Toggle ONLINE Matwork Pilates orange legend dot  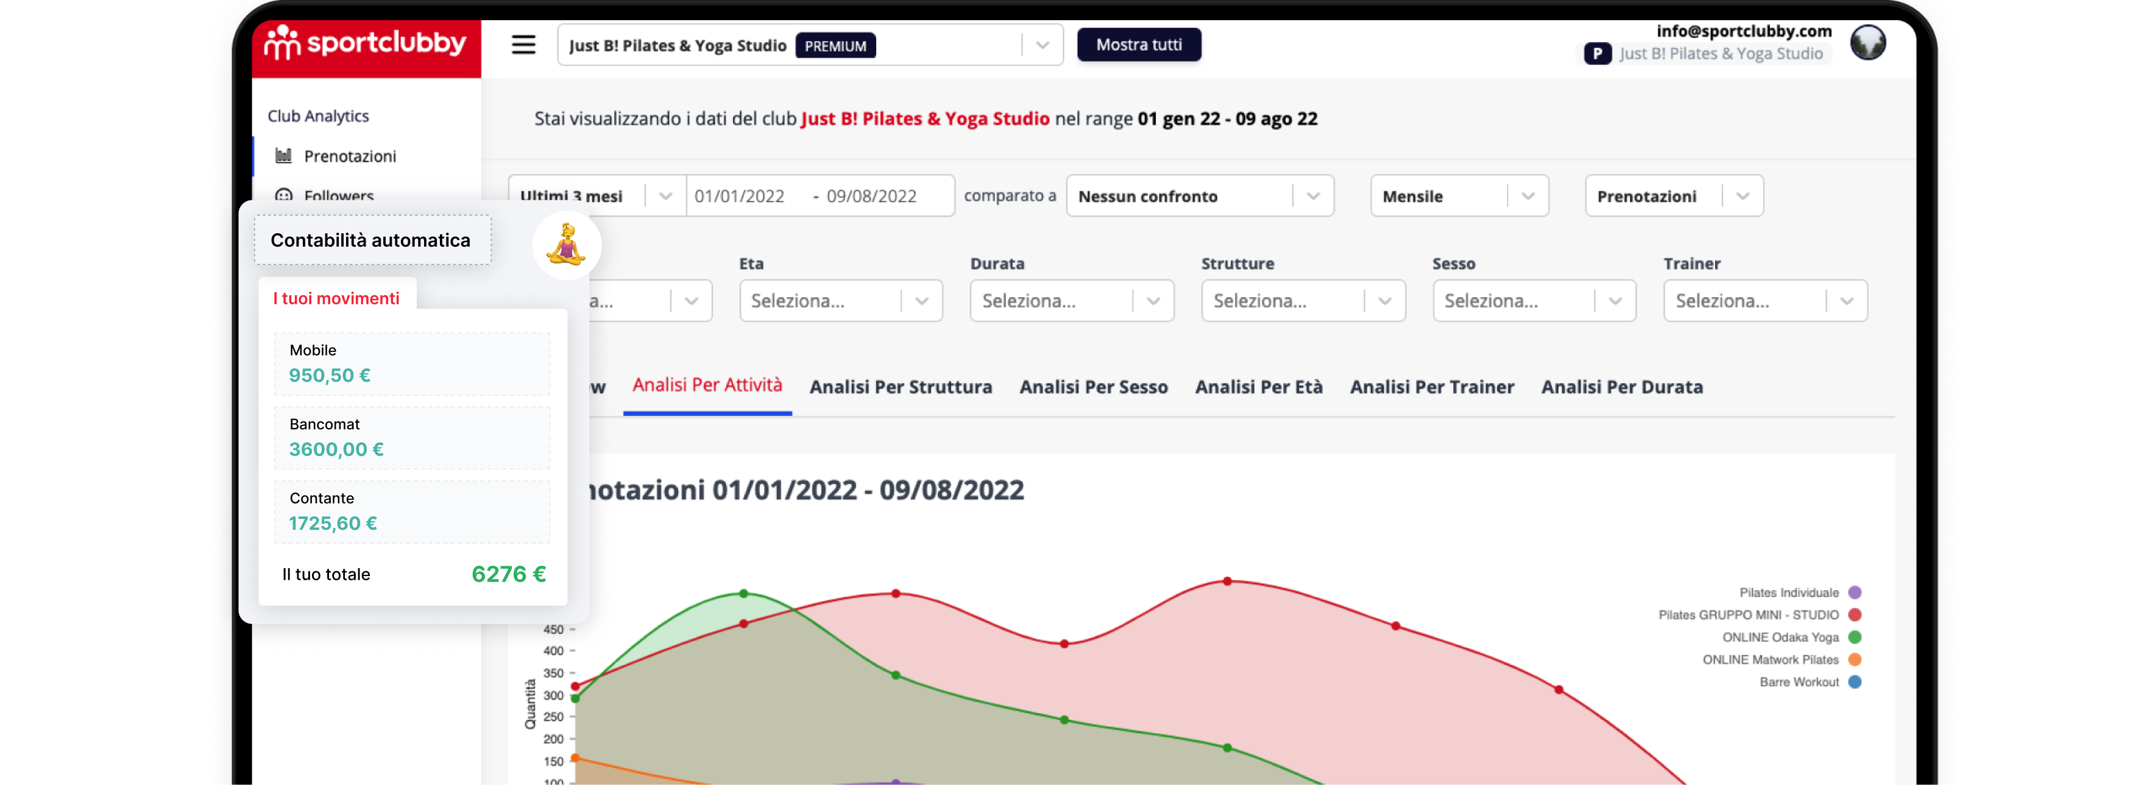[x=1854, y=660]
